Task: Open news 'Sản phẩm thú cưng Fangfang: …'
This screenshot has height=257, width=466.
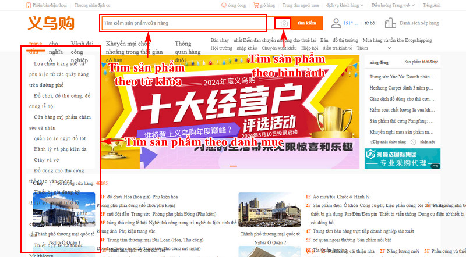Action: pos(401,121)
